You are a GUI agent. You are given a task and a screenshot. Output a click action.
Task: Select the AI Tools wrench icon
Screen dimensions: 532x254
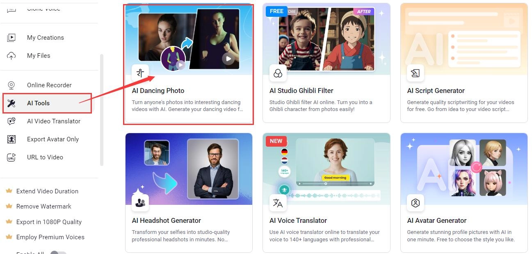(x=11, y=103)
